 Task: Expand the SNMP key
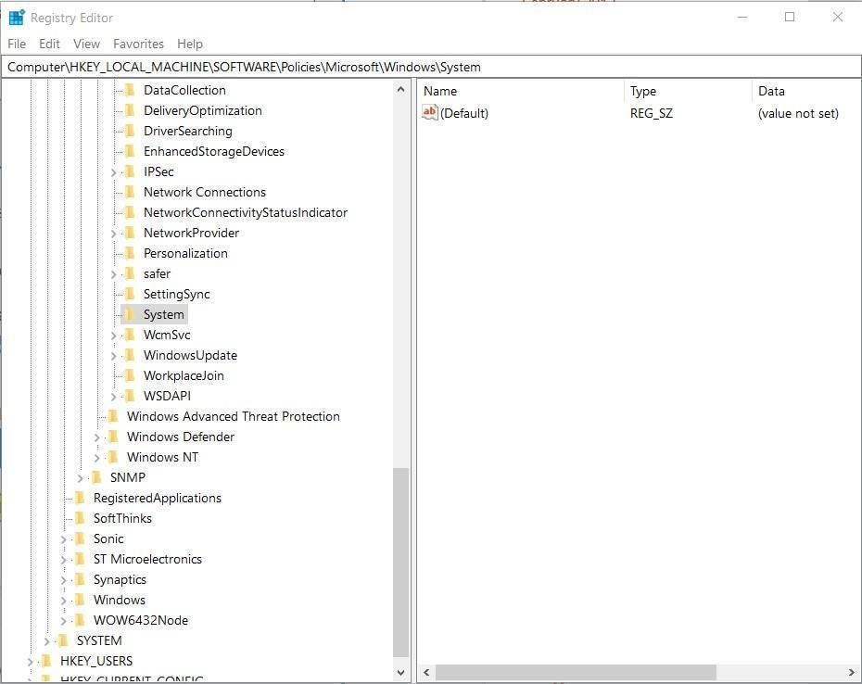coord(80,478)
